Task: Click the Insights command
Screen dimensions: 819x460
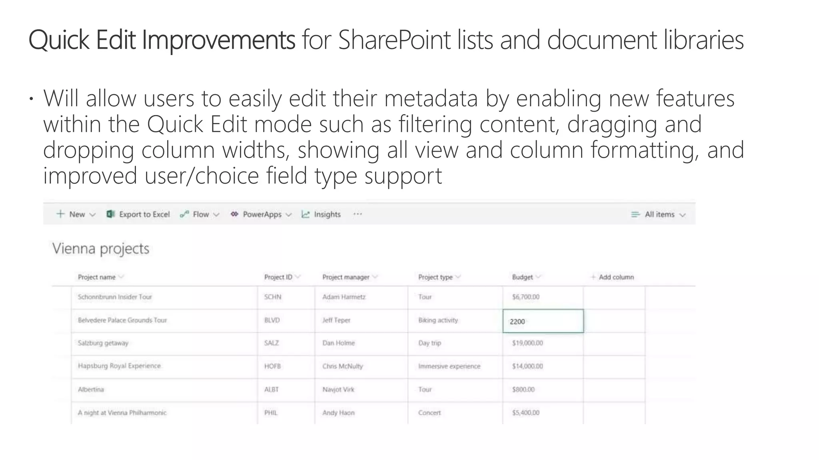Action: [x=327, y=214]
